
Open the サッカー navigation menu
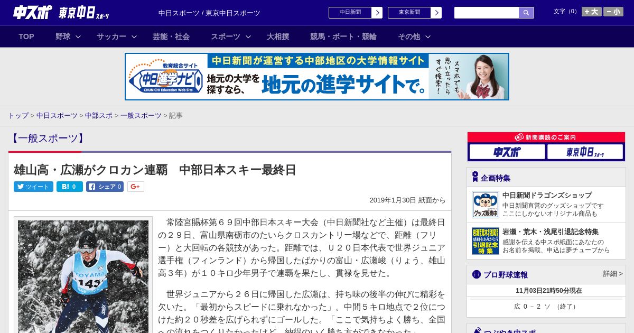111,36
